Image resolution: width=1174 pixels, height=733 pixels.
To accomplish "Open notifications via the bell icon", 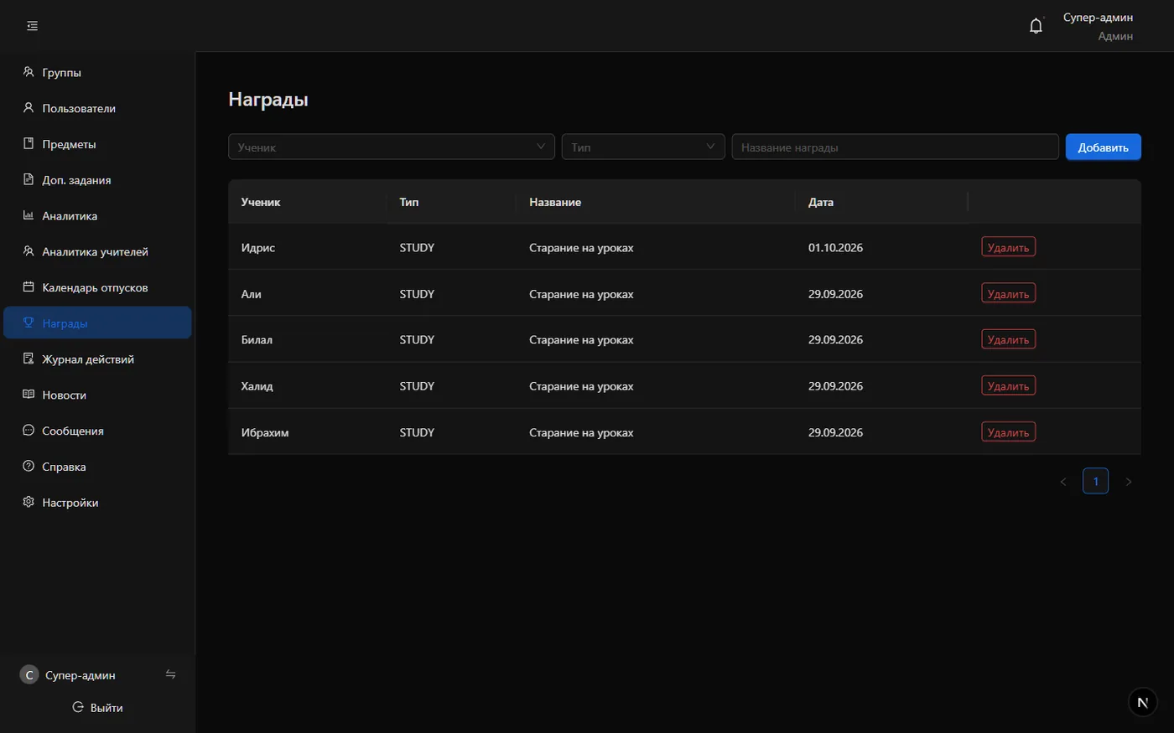I will (1036, 26).
